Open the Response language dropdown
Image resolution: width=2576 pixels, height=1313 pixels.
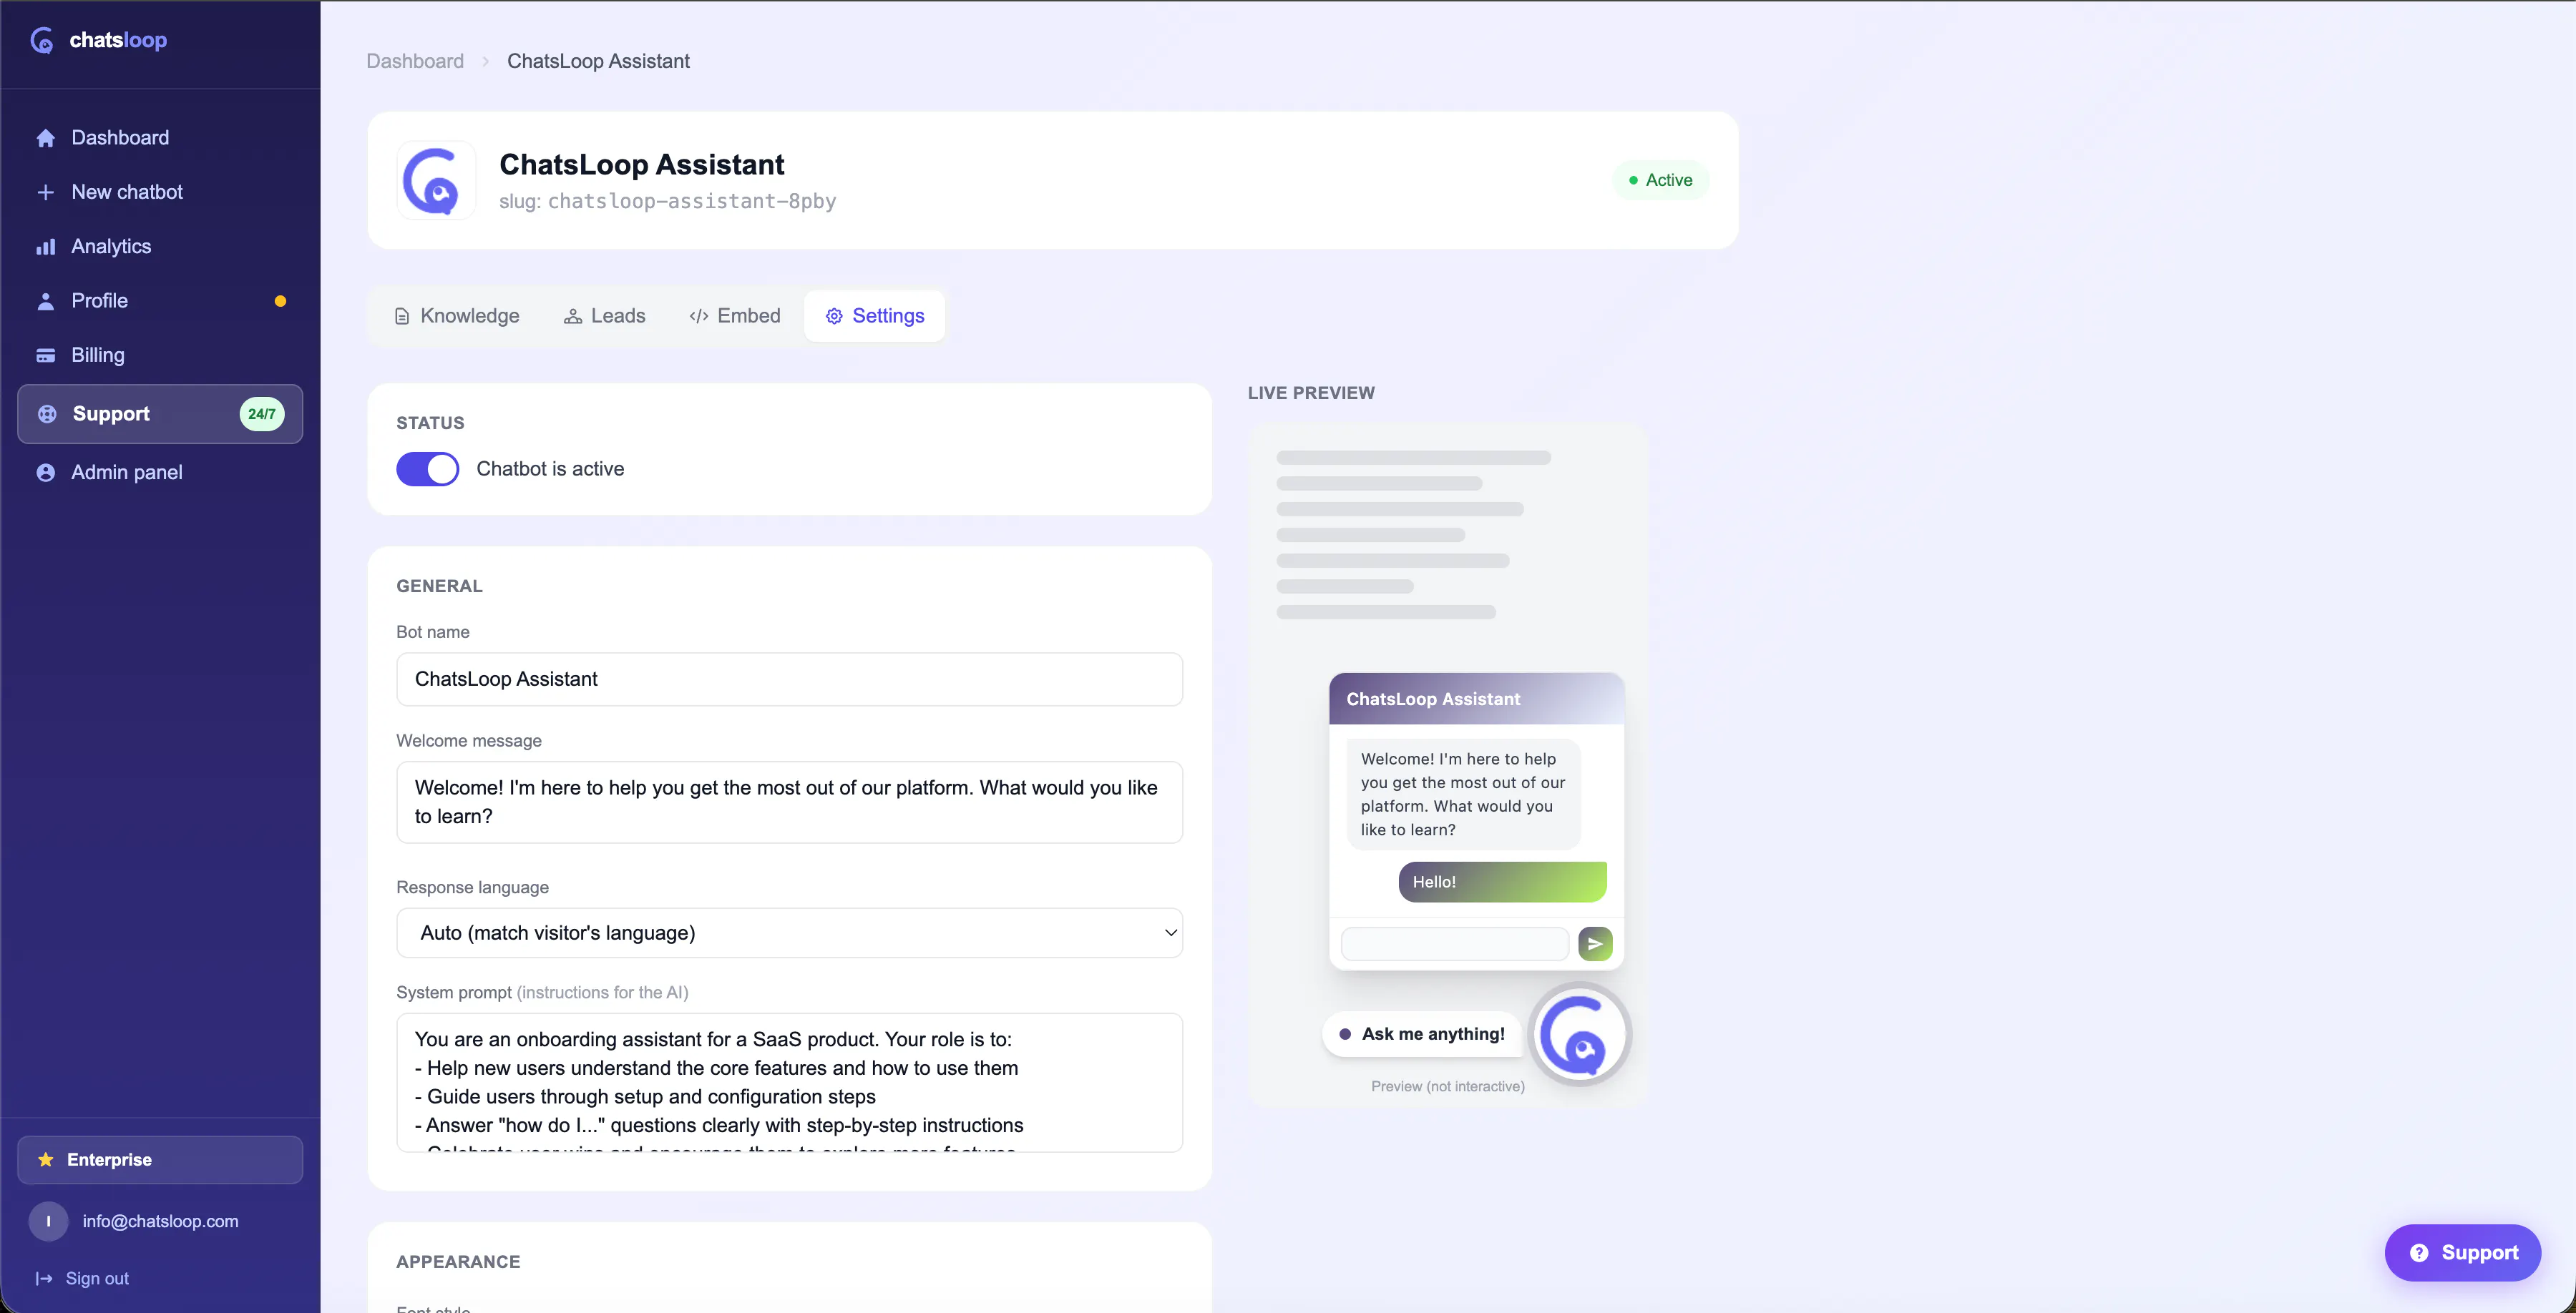coord(790,933)
